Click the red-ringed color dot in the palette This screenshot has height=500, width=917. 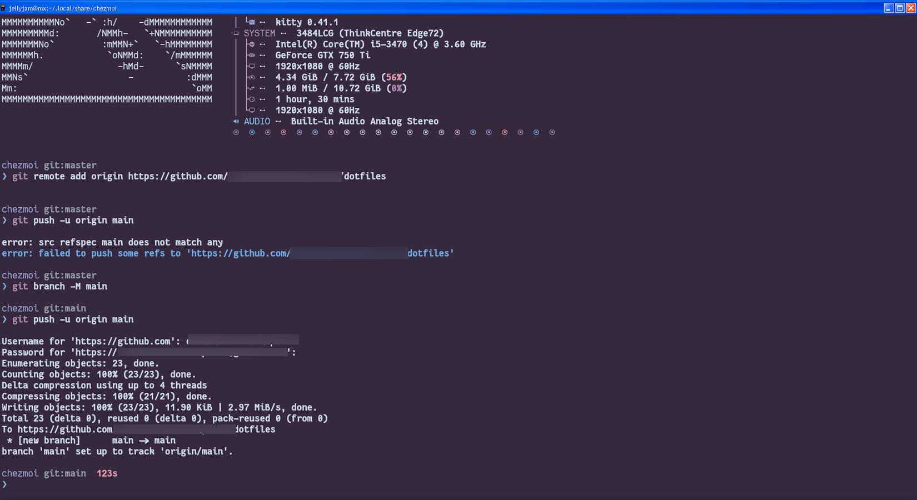(283, 132)
